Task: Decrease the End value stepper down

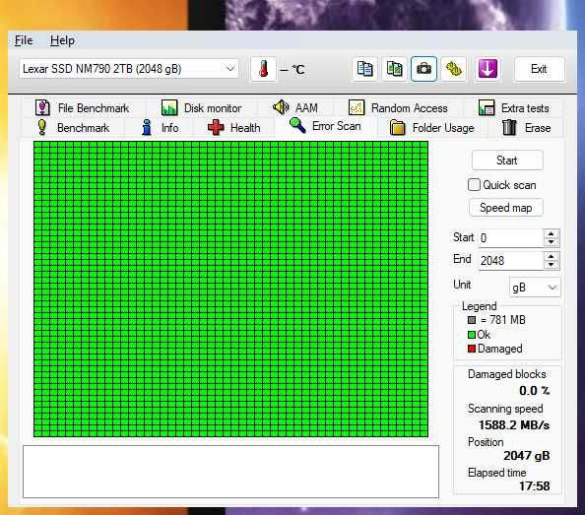Action: [x=552, y=265]
